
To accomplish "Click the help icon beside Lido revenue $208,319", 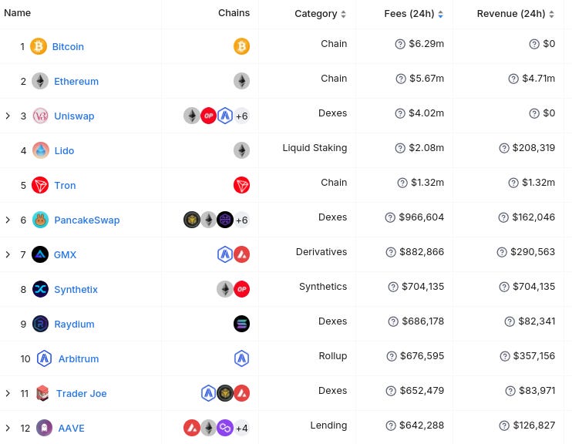I will [504, 148].
